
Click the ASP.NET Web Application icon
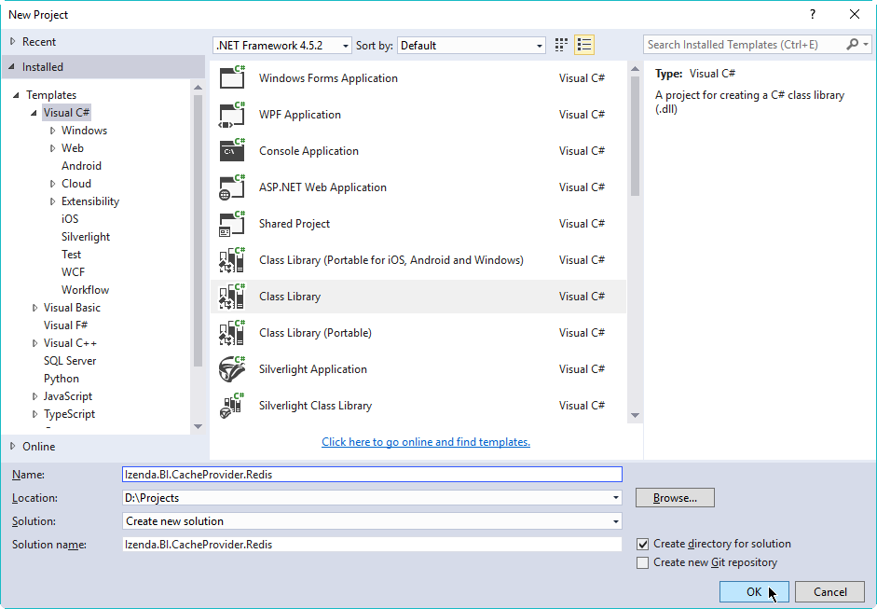tap(232, 187)
